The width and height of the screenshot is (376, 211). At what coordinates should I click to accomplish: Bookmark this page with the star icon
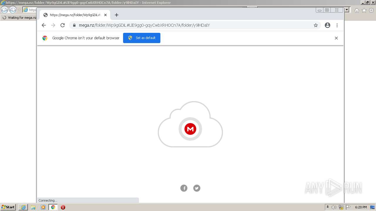316,25
